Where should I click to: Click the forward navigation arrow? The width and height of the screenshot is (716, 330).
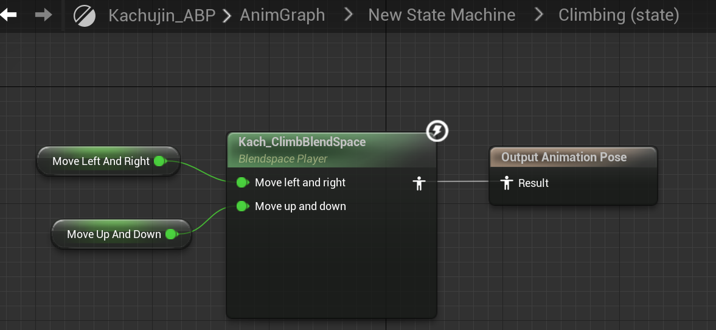click(44, 14)
